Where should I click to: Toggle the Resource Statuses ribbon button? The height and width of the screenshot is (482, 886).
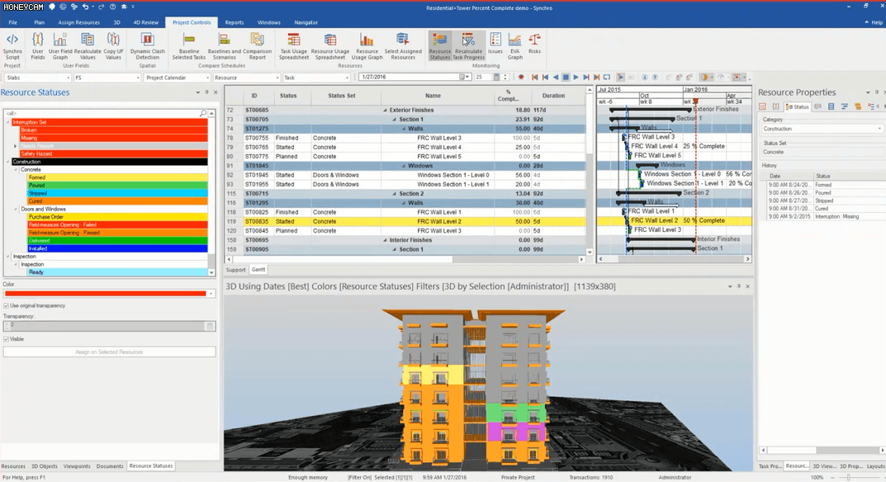(x=439, y=45)
